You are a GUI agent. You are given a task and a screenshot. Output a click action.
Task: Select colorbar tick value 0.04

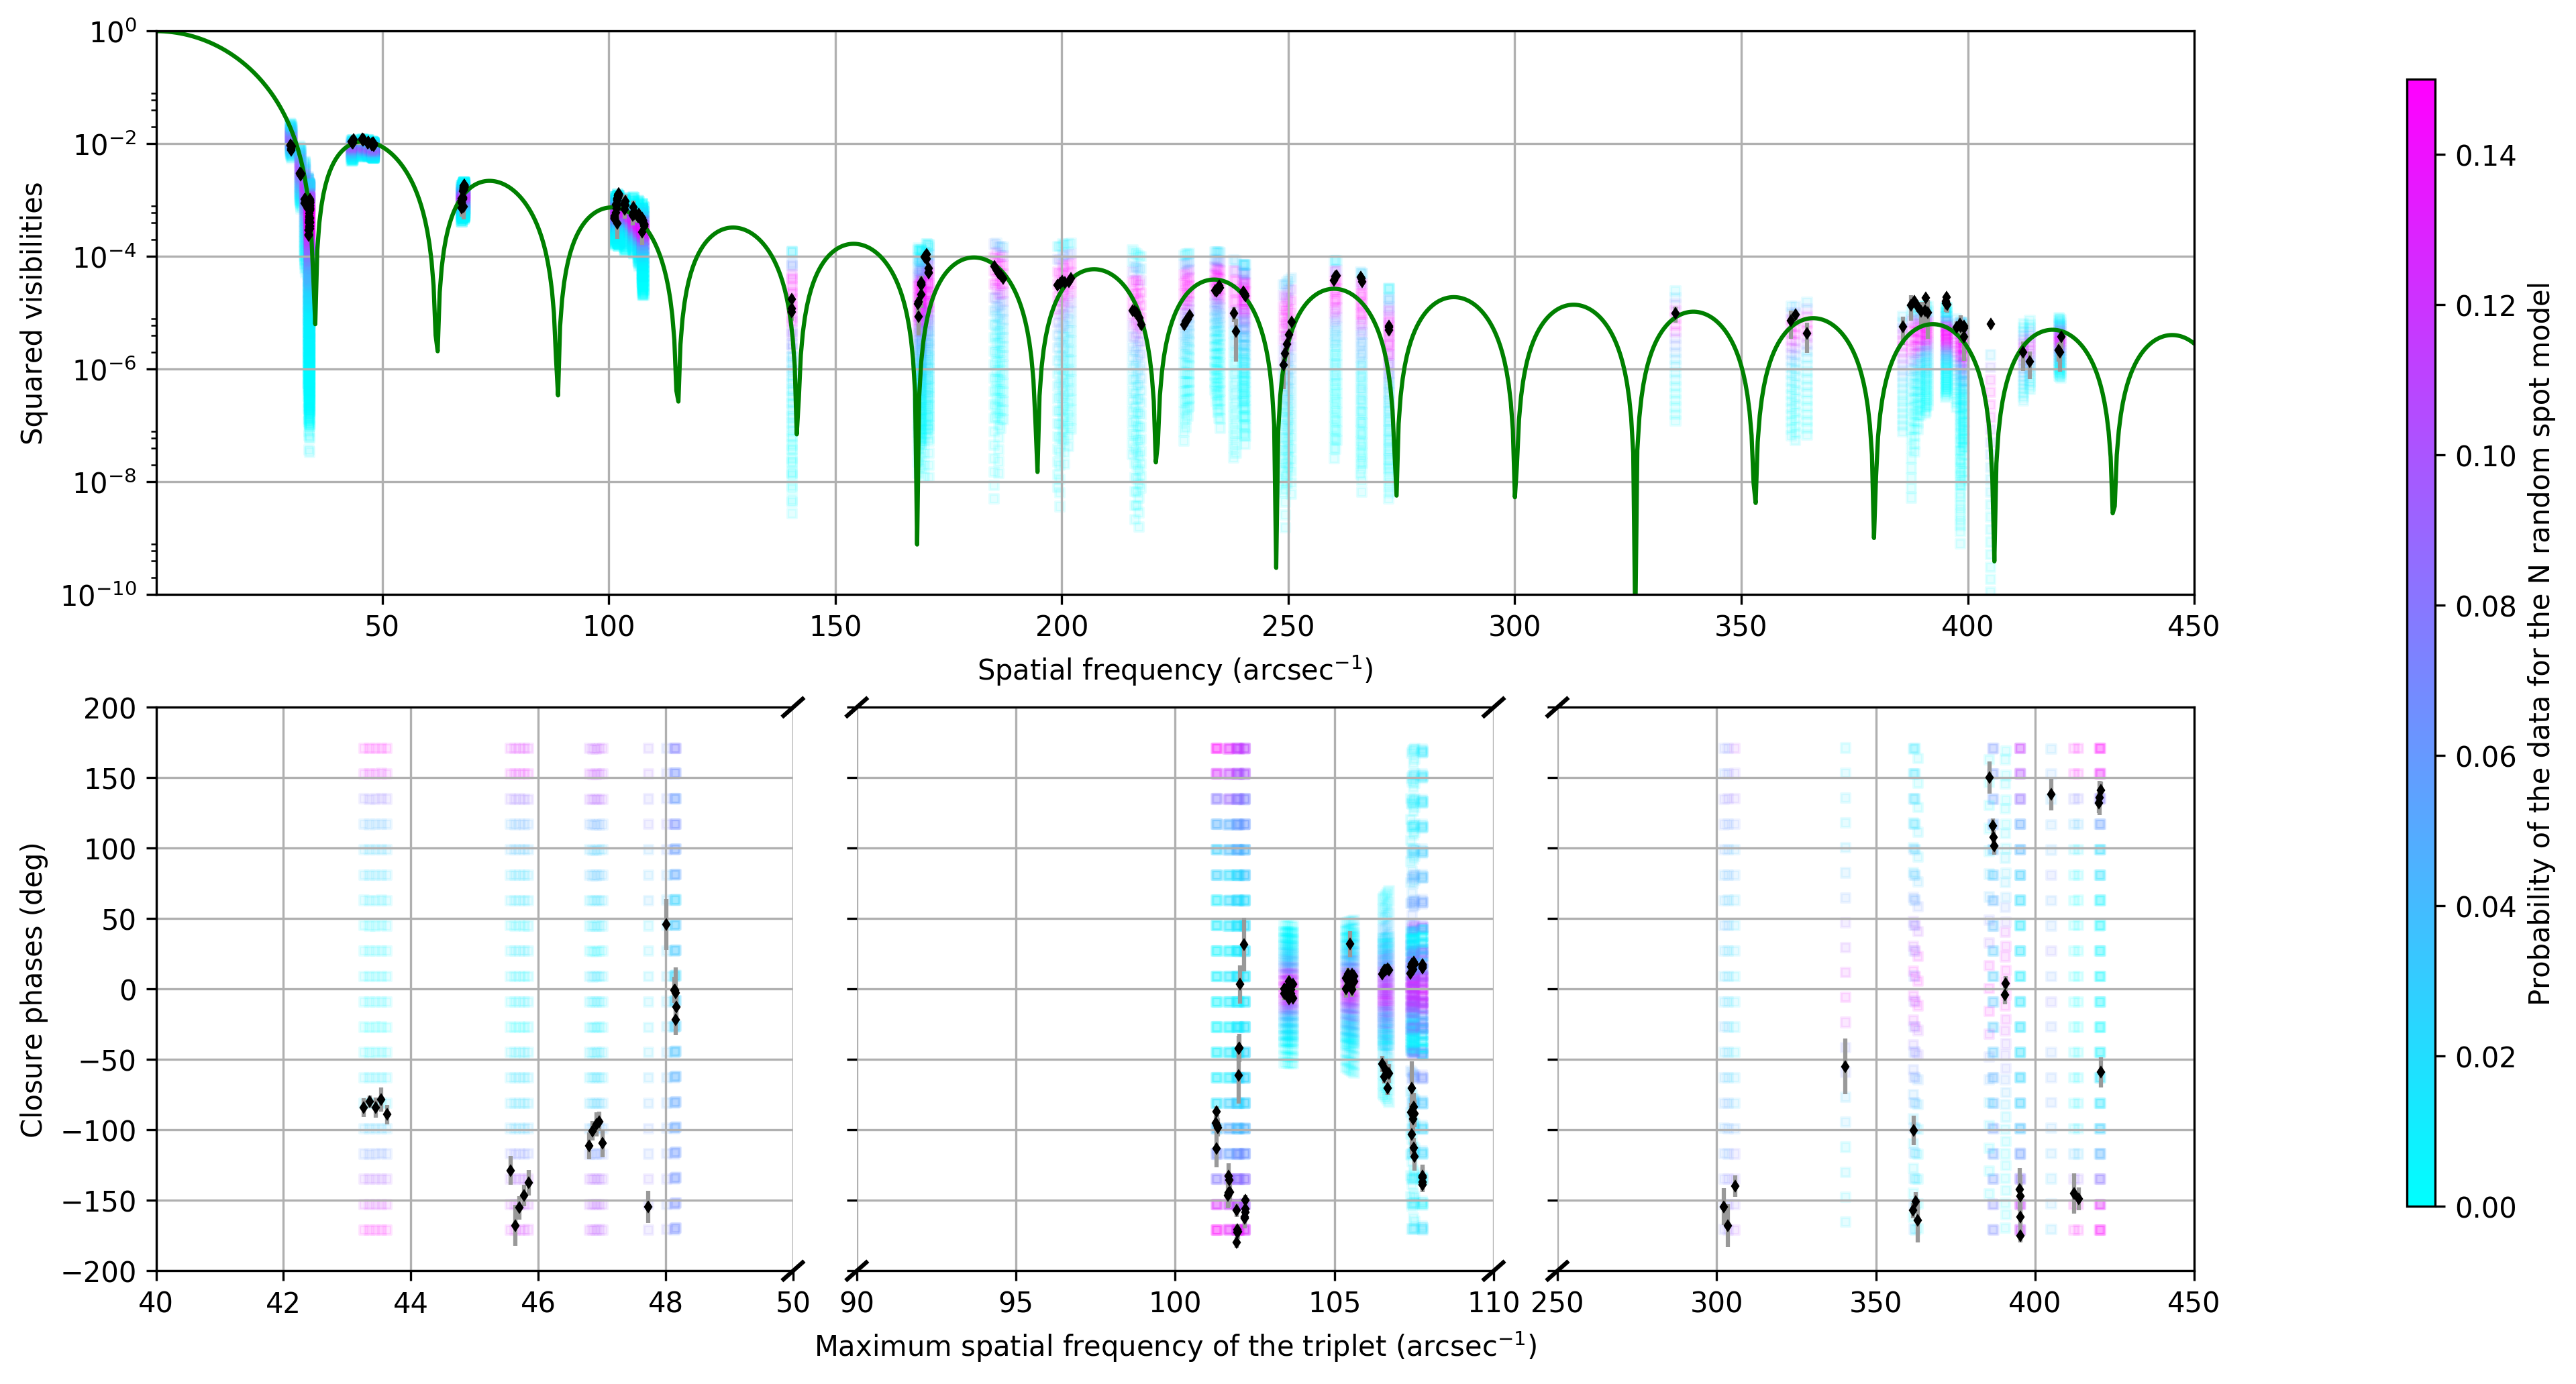tap(2486, 907)
